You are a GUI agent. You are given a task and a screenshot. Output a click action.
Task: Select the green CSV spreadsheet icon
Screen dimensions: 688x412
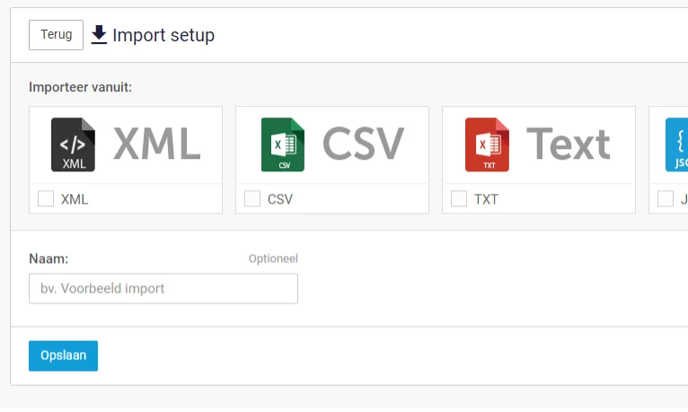point(282,145)
